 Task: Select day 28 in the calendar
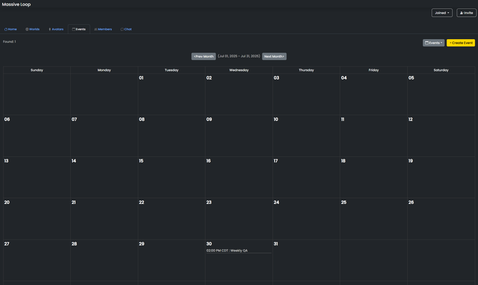click(x=104, y=261)
